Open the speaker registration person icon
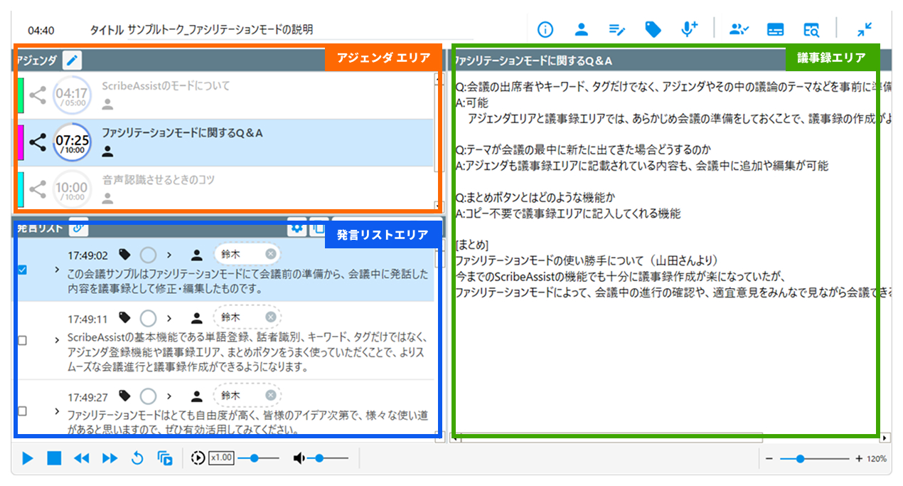 pos(581,29)
